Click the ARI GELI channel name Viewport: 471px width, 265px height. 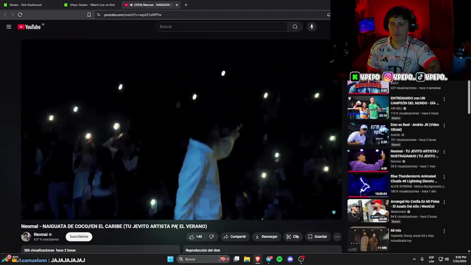coord(396,109)
